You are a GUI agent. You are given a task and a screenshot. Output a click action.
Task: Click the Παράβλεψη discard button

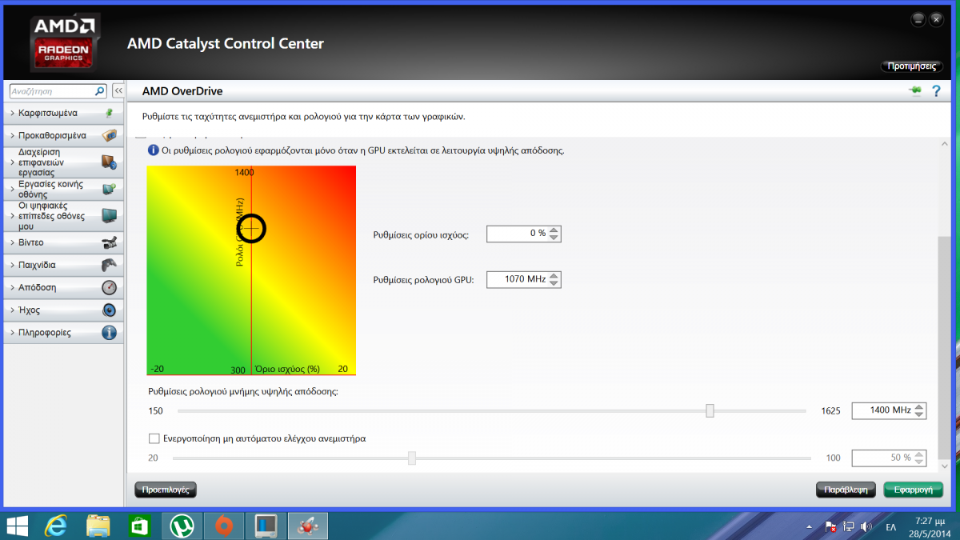846,490
